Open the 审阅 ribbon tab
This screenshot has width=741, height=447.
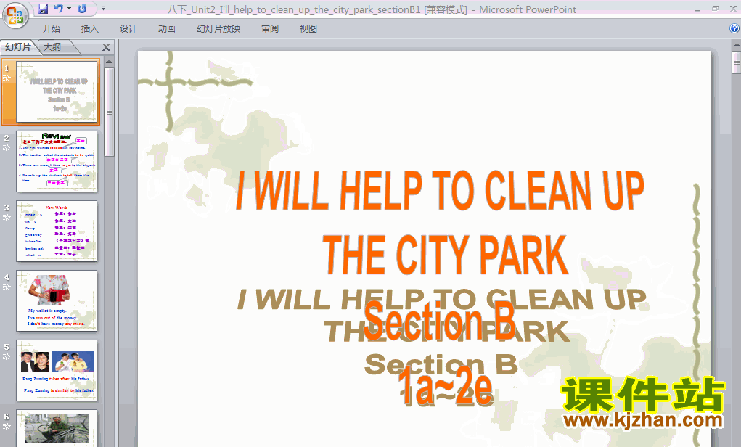pos(270,29)
